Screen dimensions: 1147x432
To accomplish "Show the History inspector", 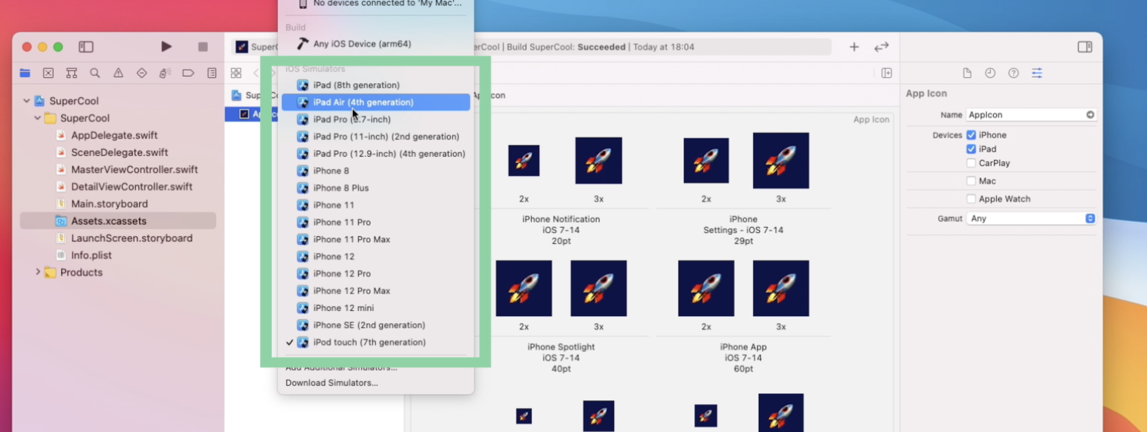I will tap(990, 73).
